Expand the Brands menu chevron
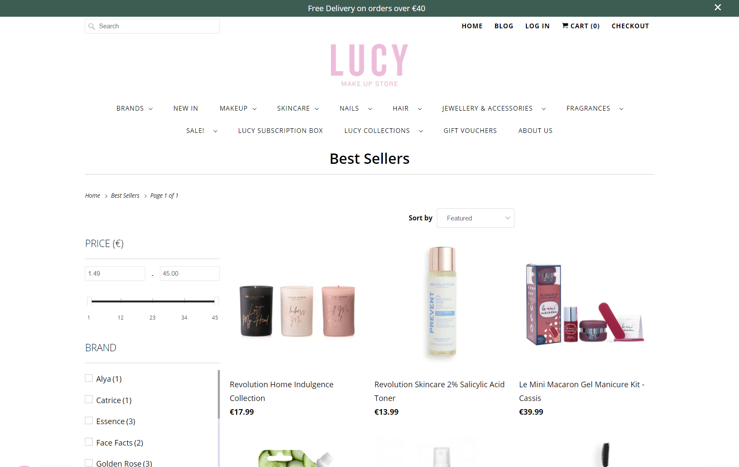The image size is (739, 467). (x=150, y=109)
